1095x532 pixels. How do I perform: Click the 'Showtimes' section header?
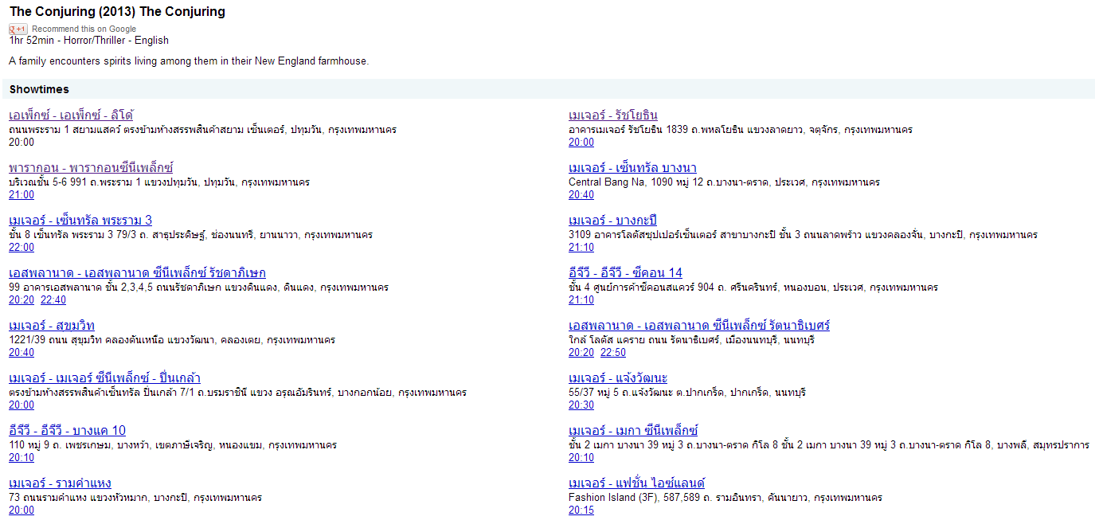pos(39,89)
